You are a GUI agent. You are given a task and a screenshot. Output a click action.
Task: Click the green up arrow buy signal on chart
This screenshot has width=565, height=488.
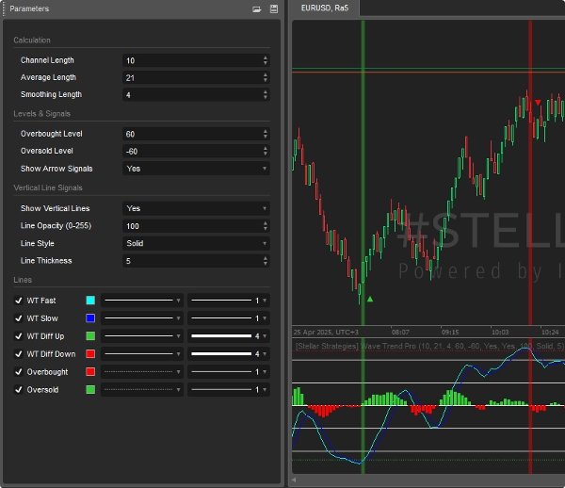(370, 299)
